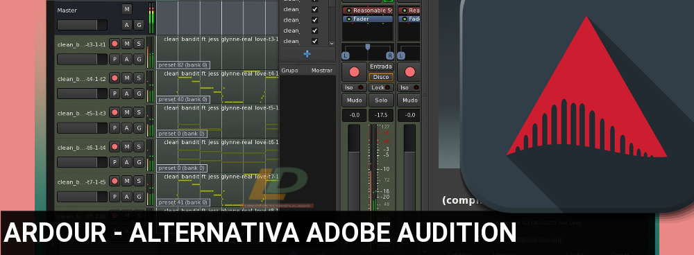This screenshot has width=694, height=255.
Task: Open playlist (P) menu of track t5-1-t3
Action: (x=115, y=127)
